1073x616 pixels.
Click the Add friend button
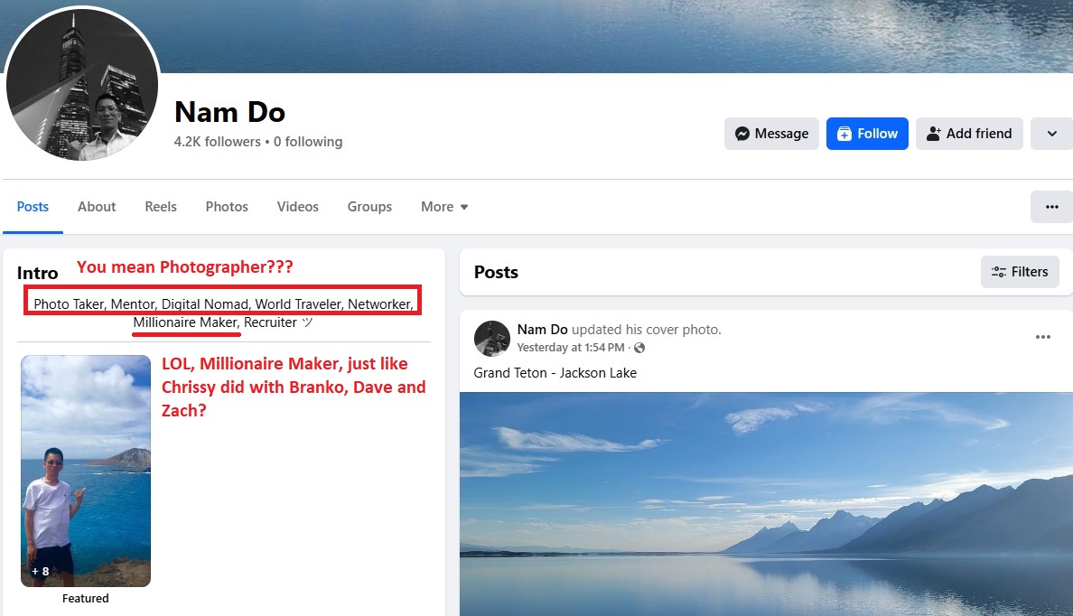click(x=969, y=134)
